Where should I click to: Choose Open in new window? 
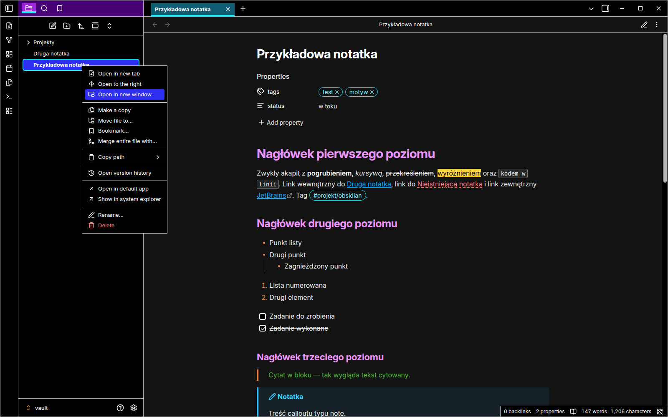[124, 95]
